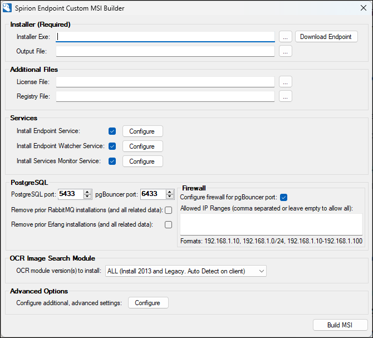Click the Download Endpoint button

(326, 37)
